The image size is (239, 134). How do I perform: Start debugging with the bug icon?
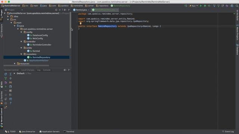click(x=205, y=6)
